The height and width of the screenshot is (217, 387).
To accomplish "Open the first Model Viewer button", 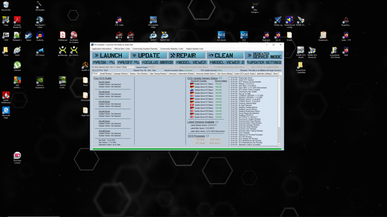I will click(x=191, y=63).
